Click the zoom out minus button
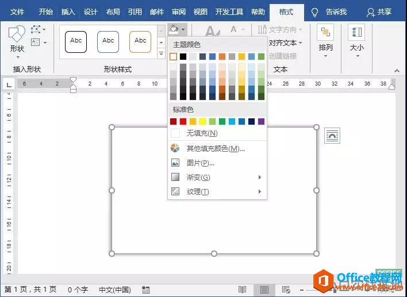 pos(302,290)
